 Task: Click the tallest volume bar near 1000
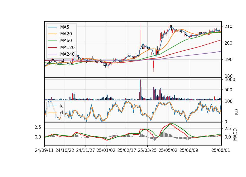(x=140, y=90)
